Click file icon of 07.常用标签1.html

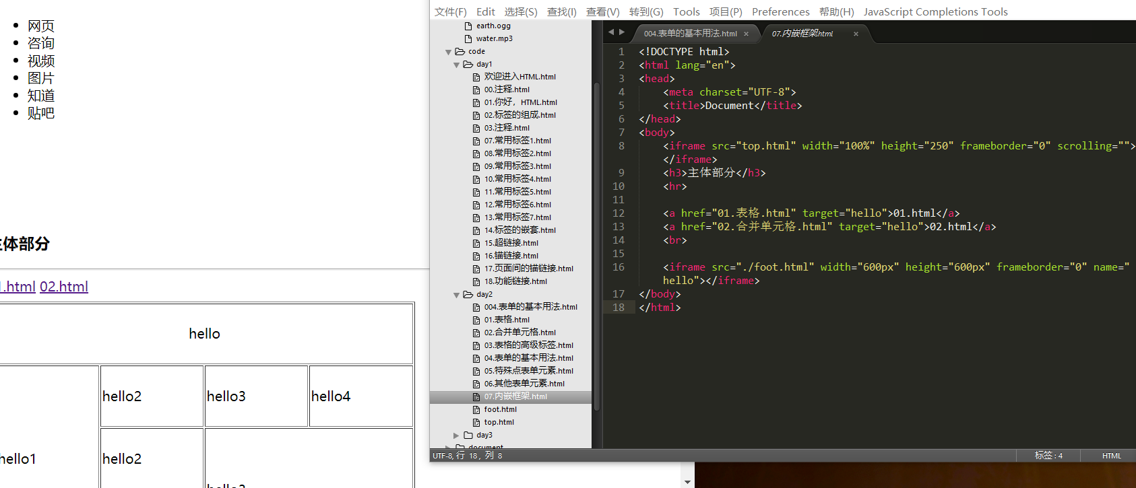[476, 141]
